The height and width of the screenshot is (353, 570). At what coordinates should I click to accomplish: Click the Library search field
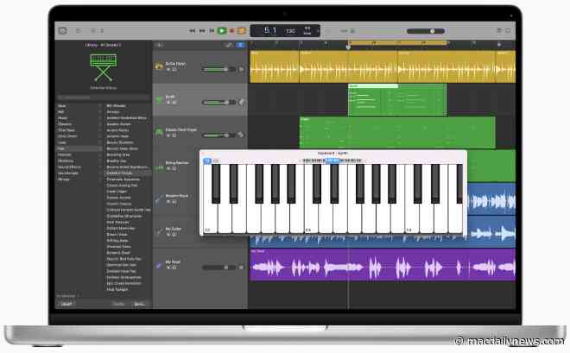point(104,98)
